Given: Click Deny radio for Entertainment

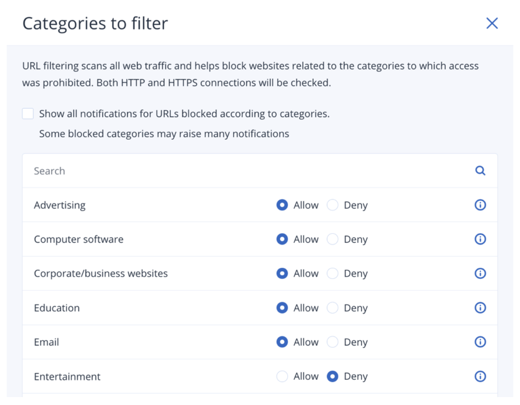Looking at the screenshot, I should click(x=332, y=377).
